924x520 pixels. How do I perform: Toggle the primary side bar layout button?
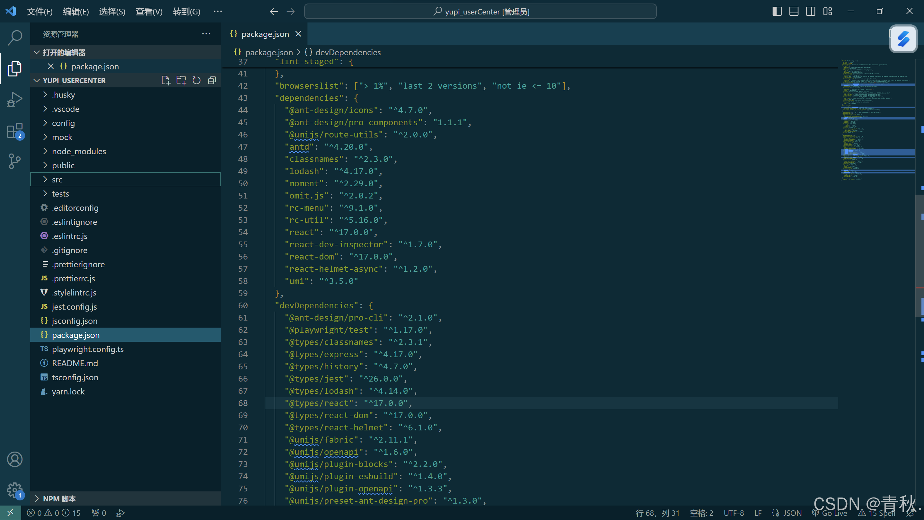click(777, 12)
